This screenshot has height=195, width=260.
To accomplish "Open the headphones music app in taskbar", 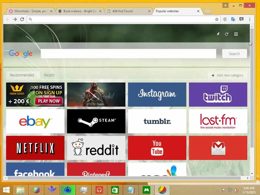I will 99,190.
